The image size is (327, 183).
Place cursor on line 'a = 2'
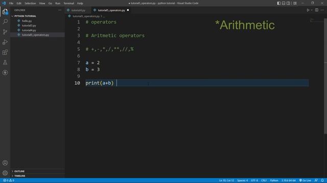click(x=92, y=63)
